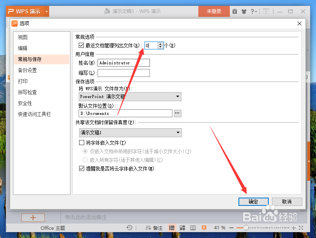Open the skin T-shirt icon
Image resolution: width=316 pixels, height=238 pixels.
tap(244, 11)
